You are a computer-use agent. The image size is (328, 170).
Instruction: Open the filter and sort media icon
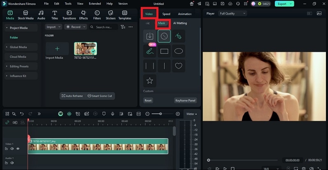point(123,27)
